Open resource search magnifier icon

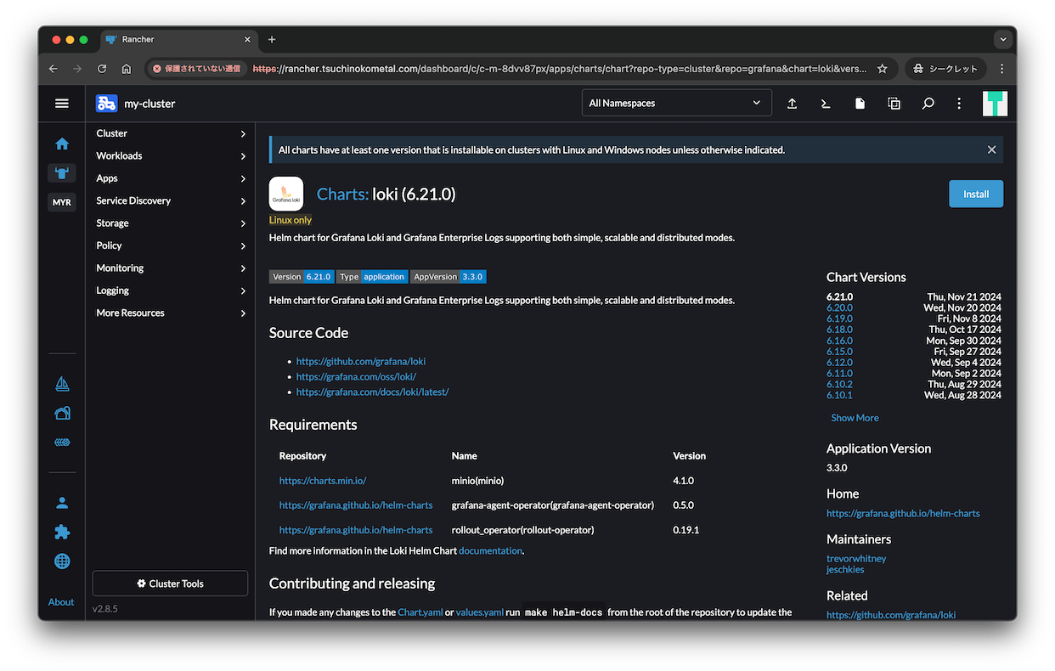coord(928,104)
